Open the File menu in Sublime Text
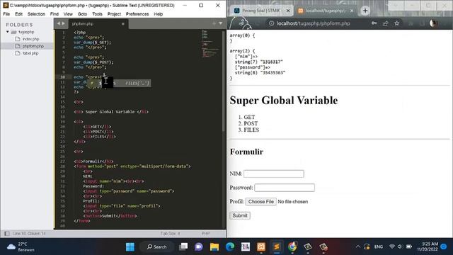Image resolution: width=453 pixels, height=255 pixels. [x=6, y=14]
